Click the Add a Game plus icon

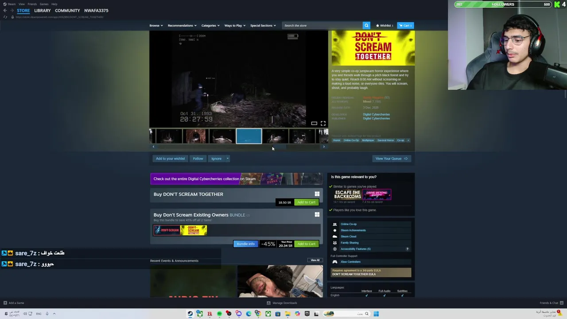click(x=5, y=303)
